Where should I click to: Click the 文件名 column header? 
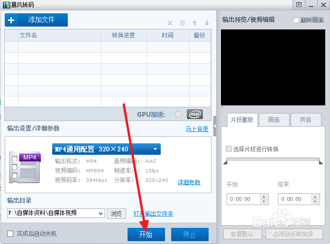(x=60, y=35)
